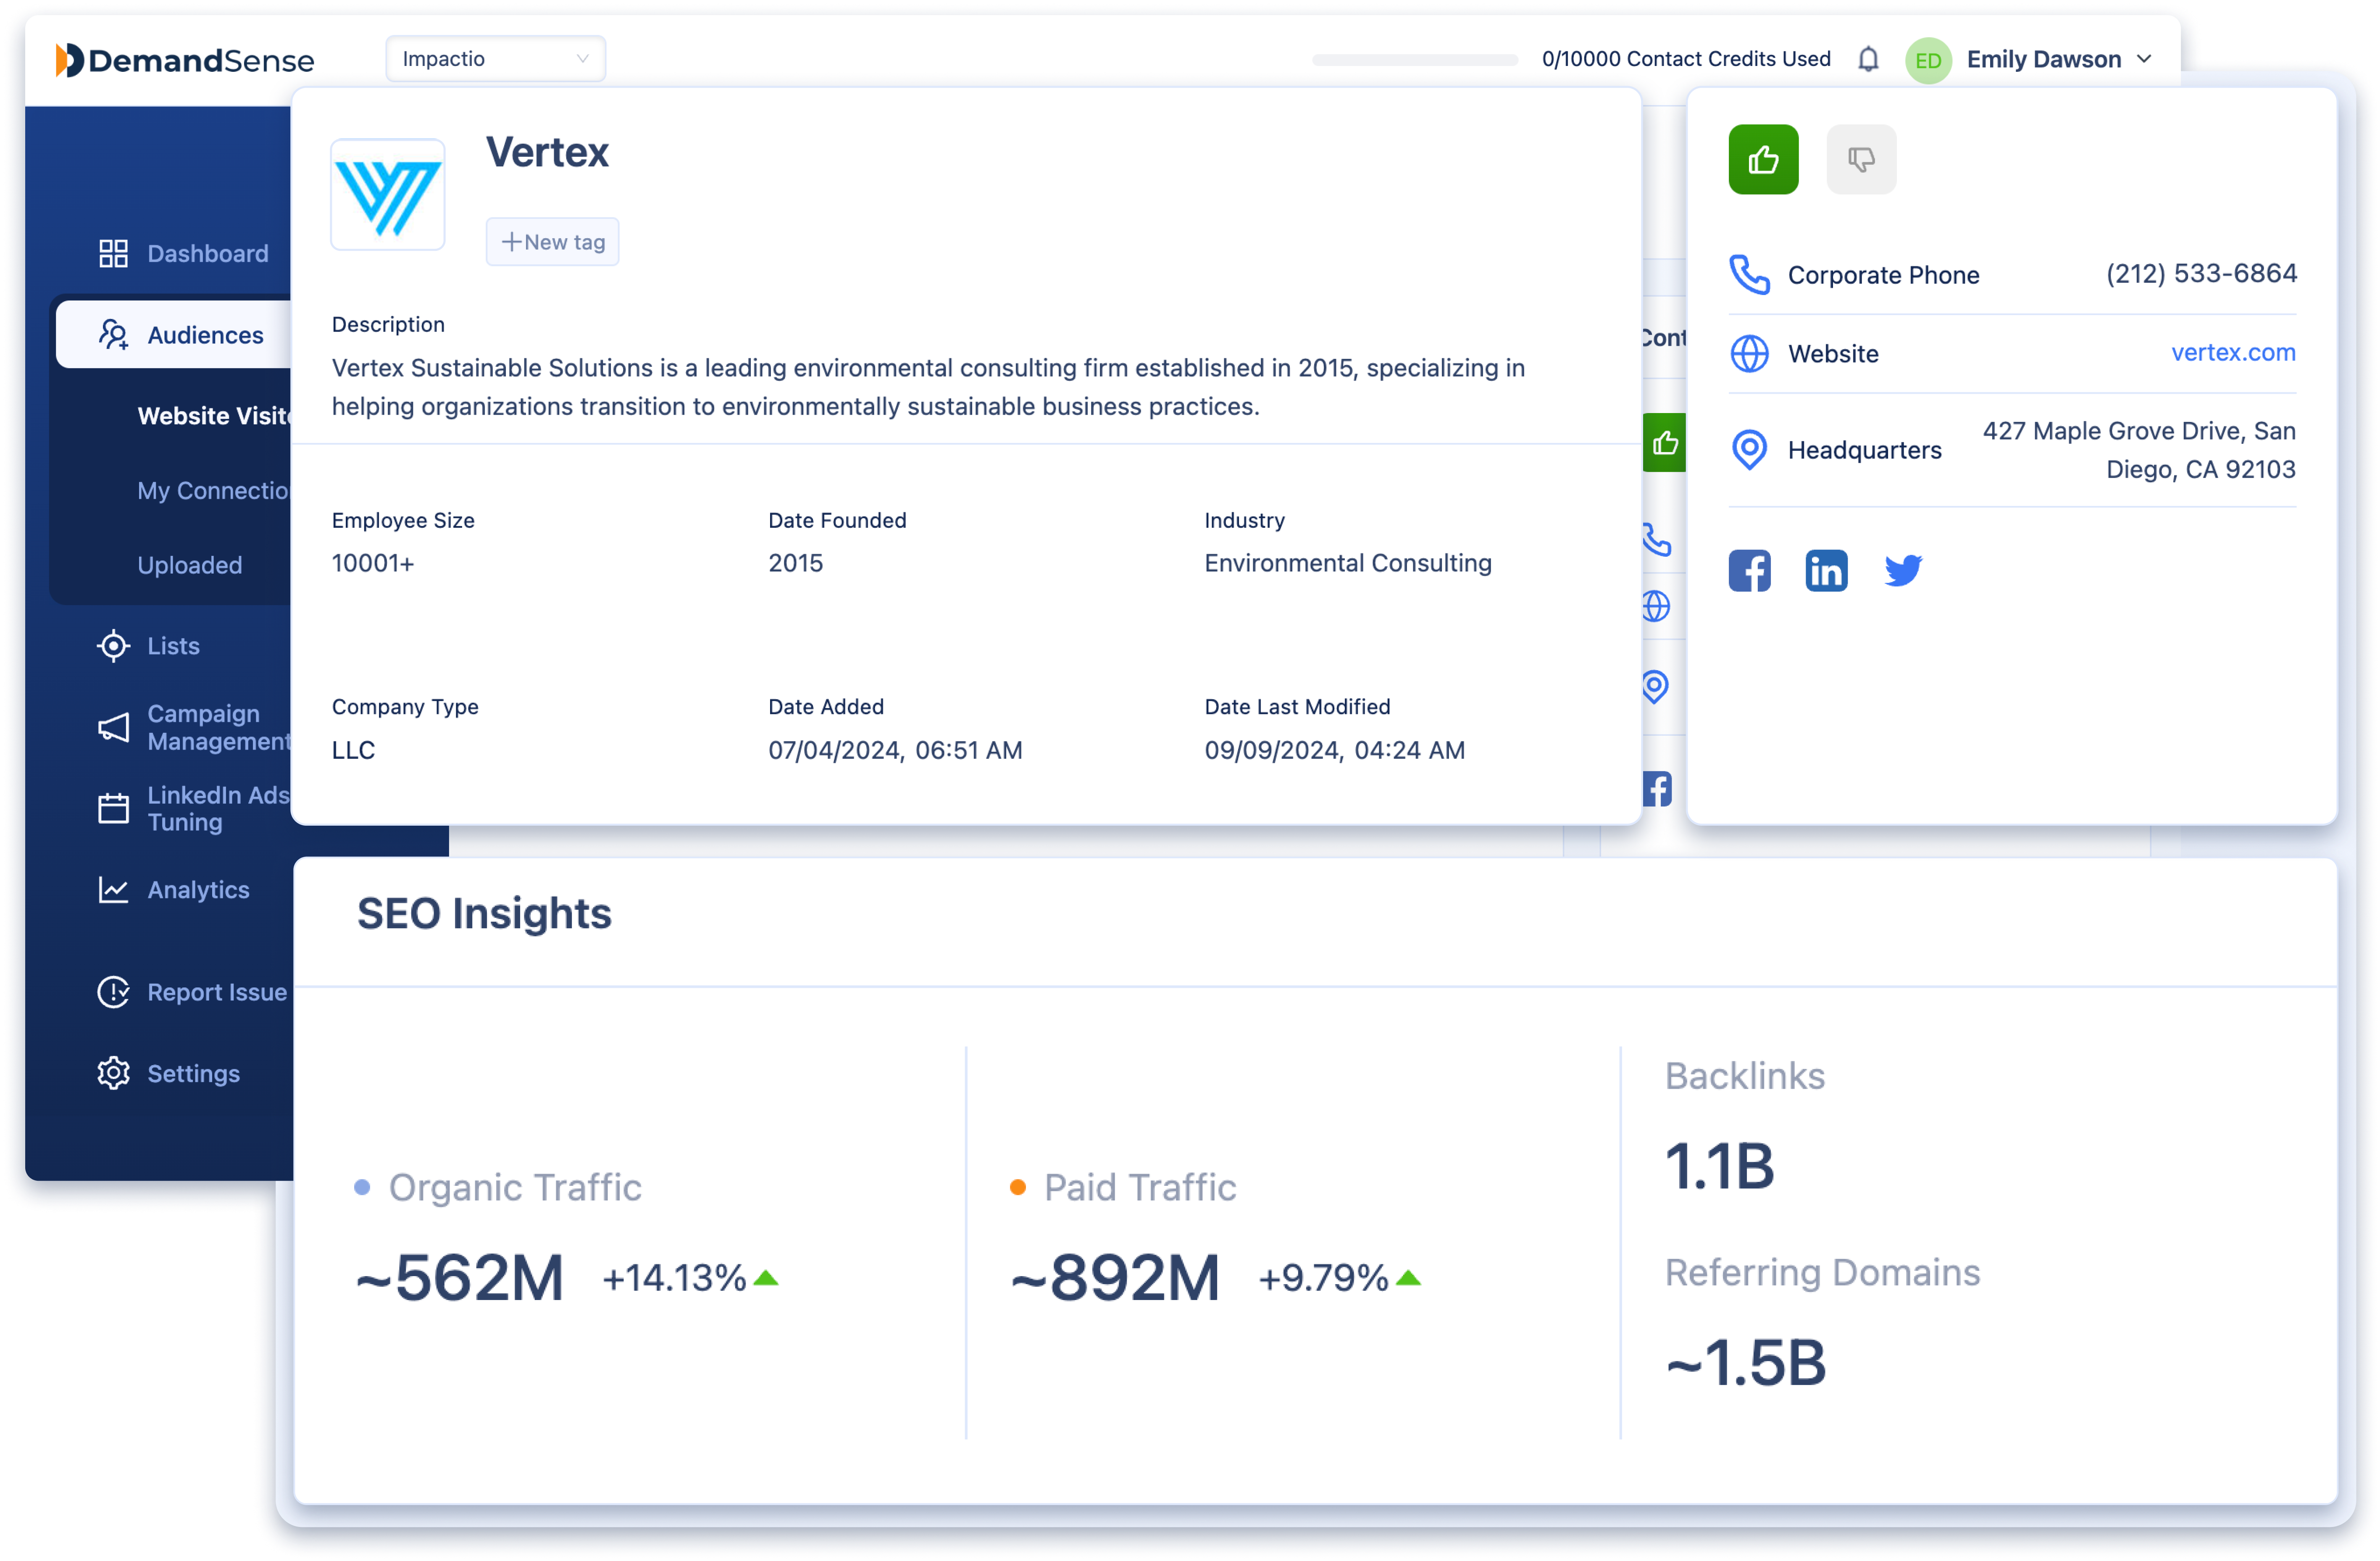
Task: Click the phone number (212) 533-6864
Action: click(x=2201, y=273)
